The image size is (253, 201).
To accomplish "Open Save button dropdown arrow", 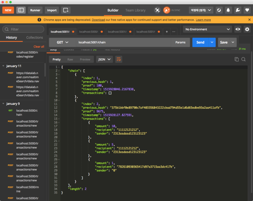I will 233,42.
